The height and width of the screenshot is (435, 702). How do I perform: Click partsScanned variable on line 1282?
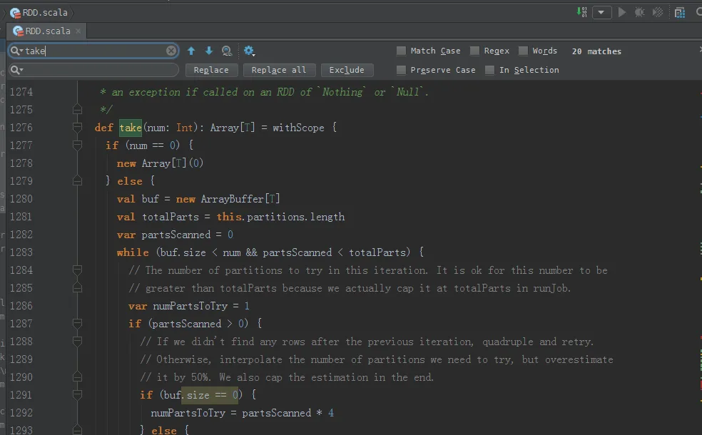[176, 235]
